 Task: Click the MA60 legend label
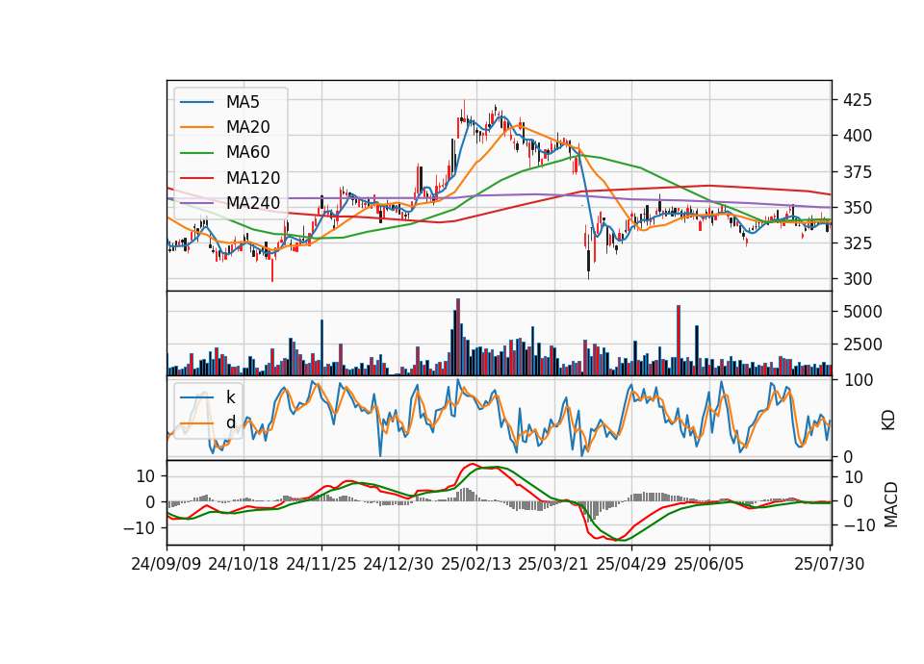247,153
